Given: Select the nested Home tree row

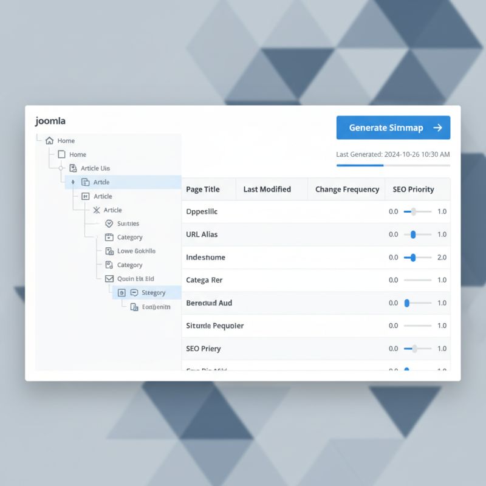Looking at the screenshot, I should pos(72,154).
